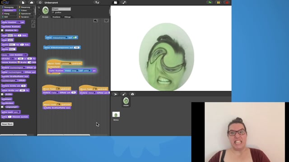Toggle the greifbar draggable checkbox
289x162 pixels.
click(53, 13)
